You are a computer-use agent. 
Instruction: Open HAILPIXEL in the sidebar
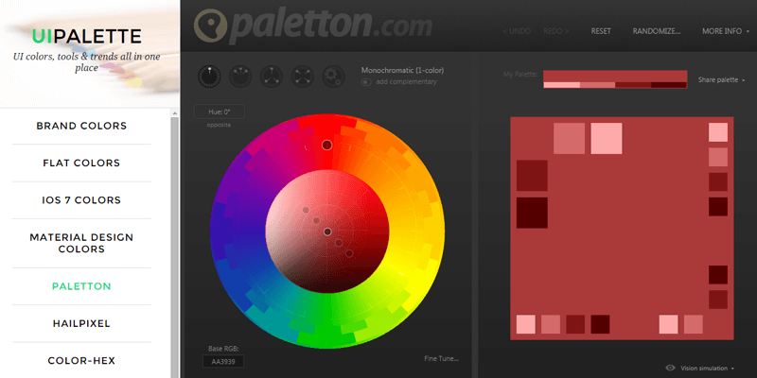point(81,323)
